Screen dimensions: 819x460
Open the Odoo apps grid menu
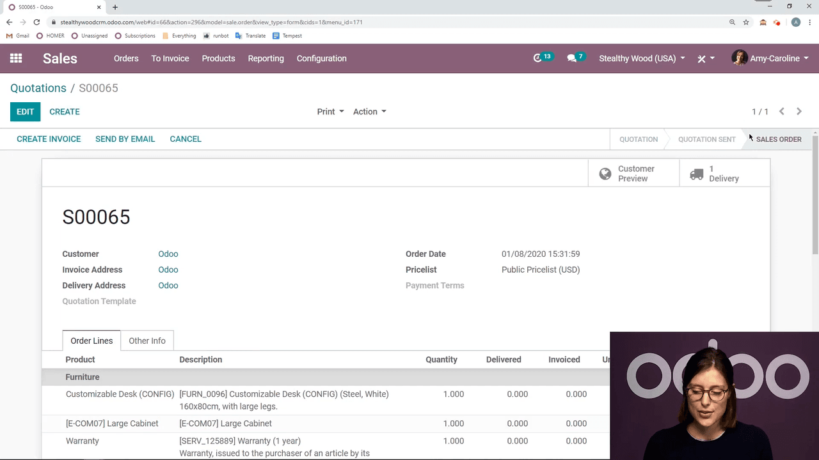pos(16,58)
